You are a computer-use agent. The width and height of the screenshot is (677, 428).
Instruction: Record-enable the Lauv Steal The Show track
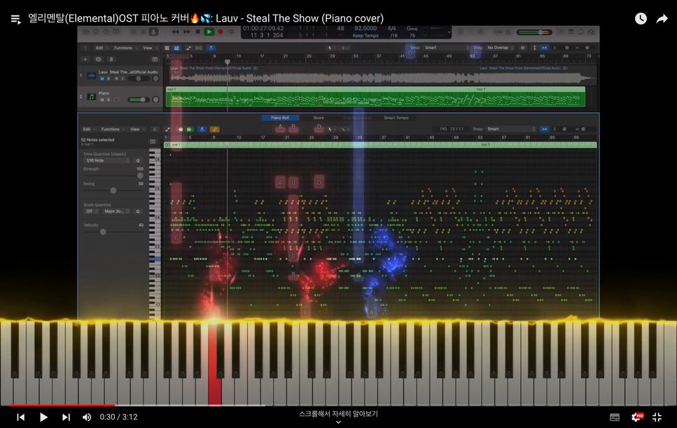click(116, 78)
